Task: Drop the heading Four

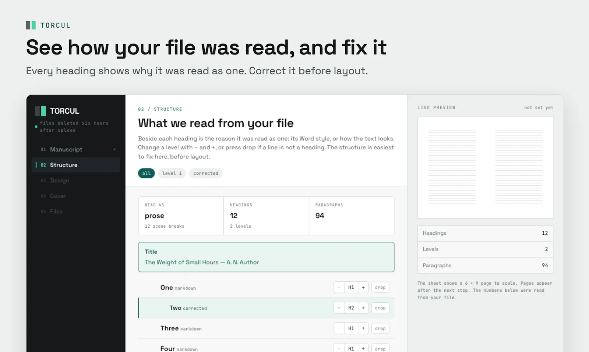Action: point(380,348)
